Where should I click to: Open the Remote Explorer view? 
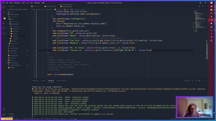click(4, 34)
